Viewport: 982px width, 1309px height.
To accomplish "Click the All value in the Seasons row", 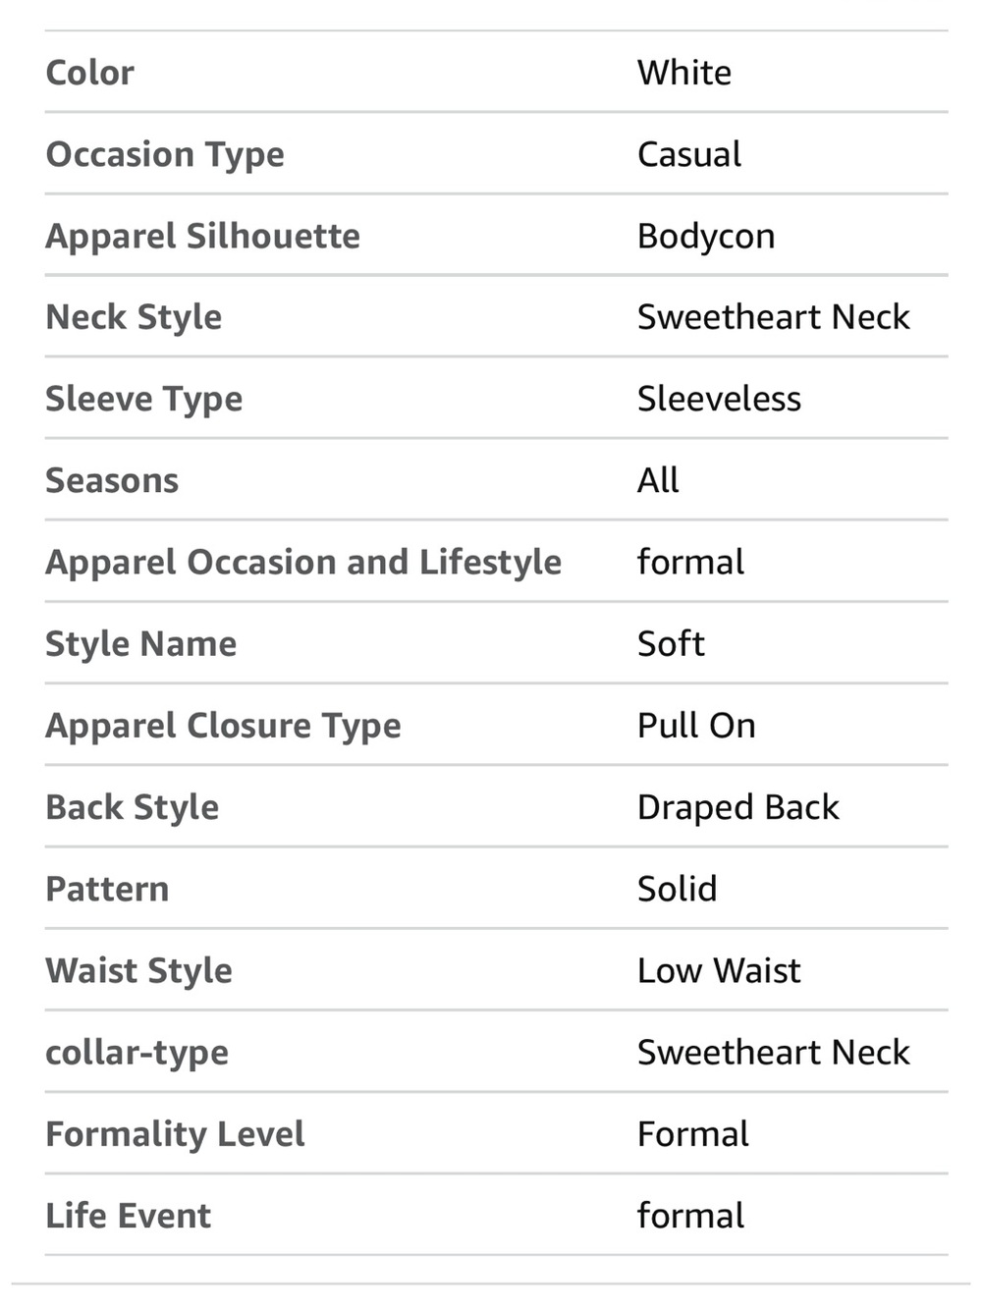I will point(658,480).
